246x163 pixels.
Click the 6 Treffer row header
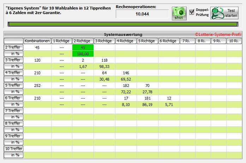coord(14,98)
